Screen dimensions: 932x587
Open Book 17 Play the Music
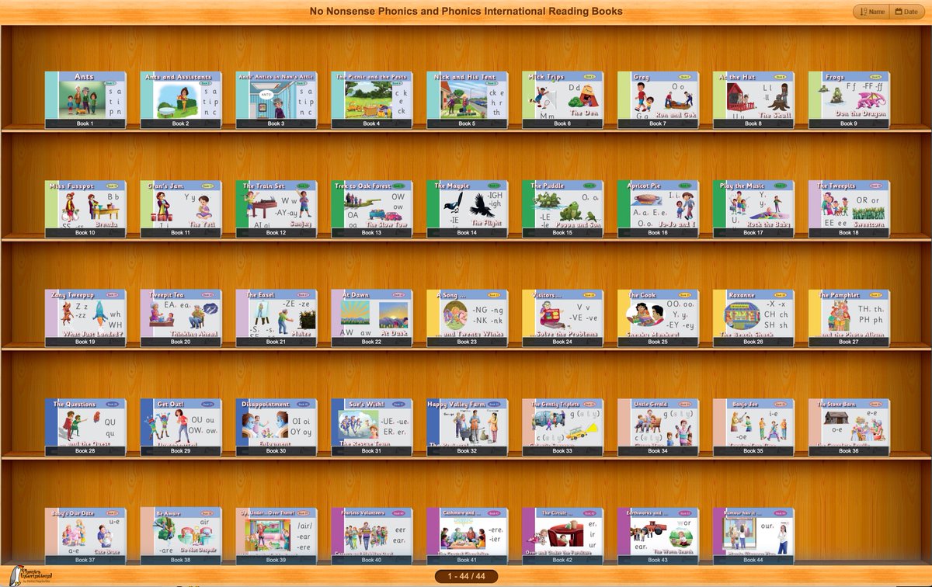(x=754, y=209)
